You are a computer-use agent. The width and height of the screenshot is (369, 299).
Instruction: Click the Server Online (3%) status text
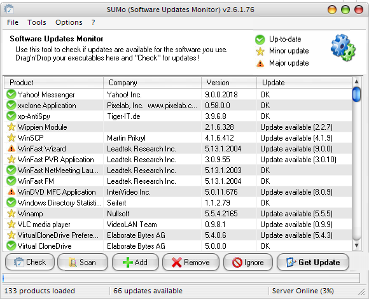coord(303,291)
